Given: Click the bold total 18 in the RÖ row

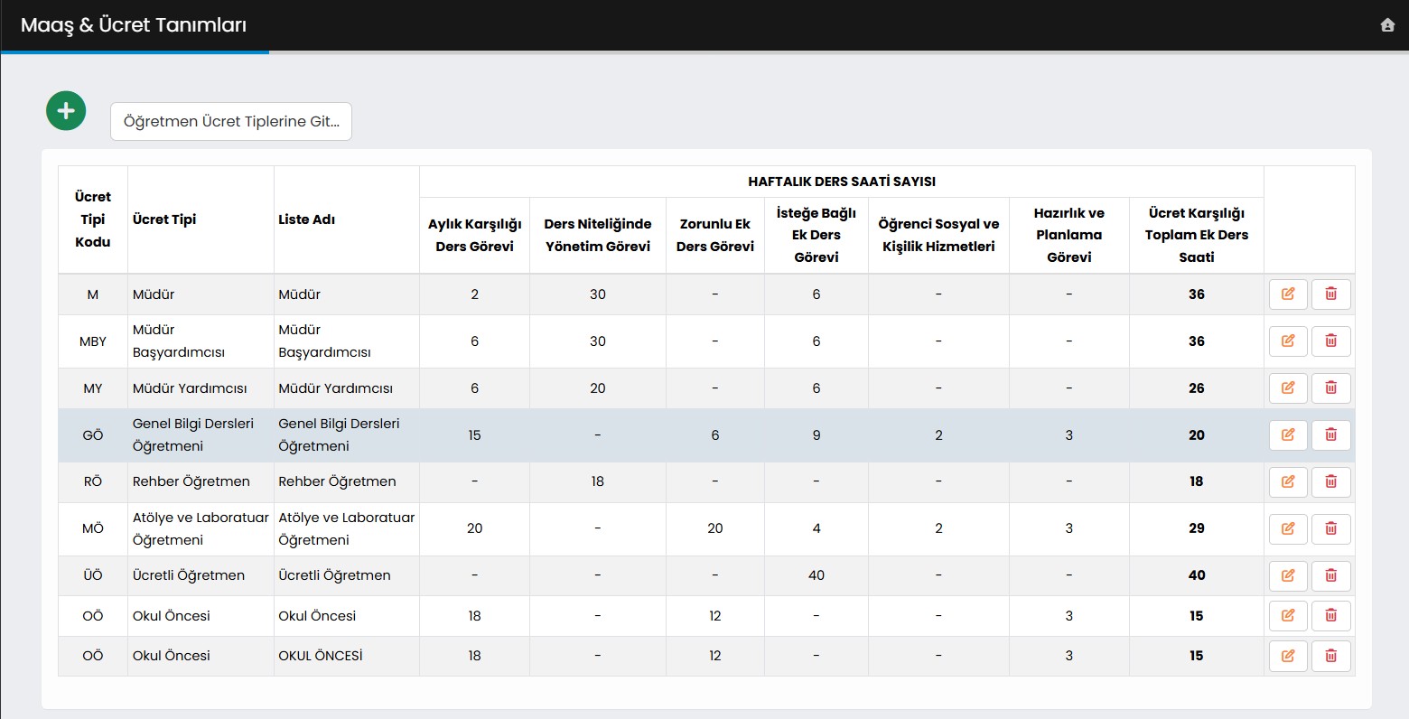Looking at the screenshot, I should (1197, 482).
